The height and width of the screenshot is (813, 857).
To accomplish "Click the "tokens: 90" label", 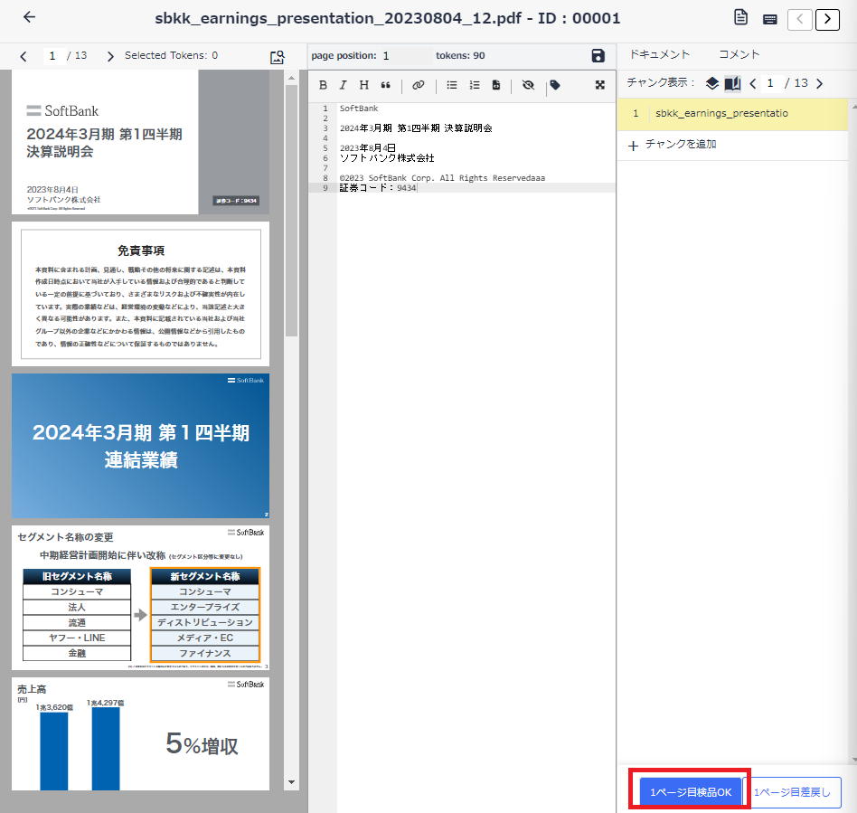I will [460, 56].
